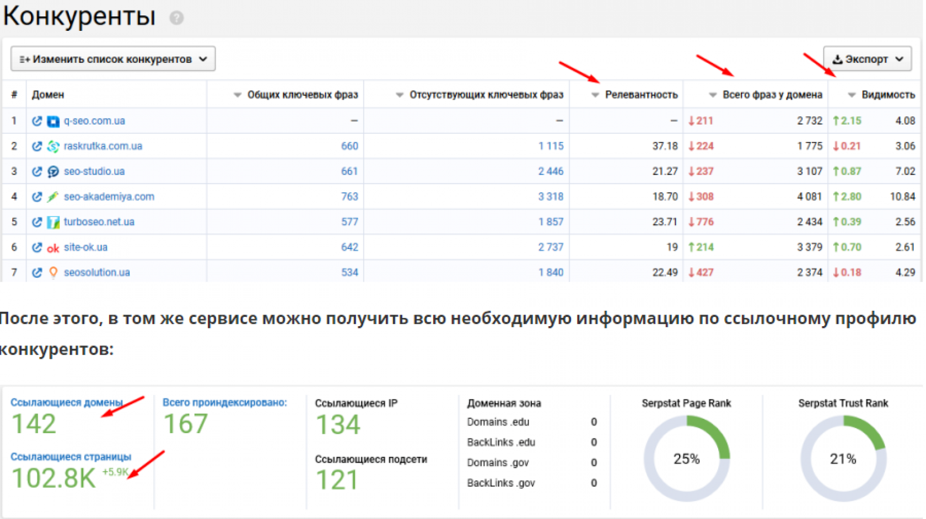Click the turboseo.net.ua favicon icon
This screenshot has width=926, height=519.
(53, 222)
